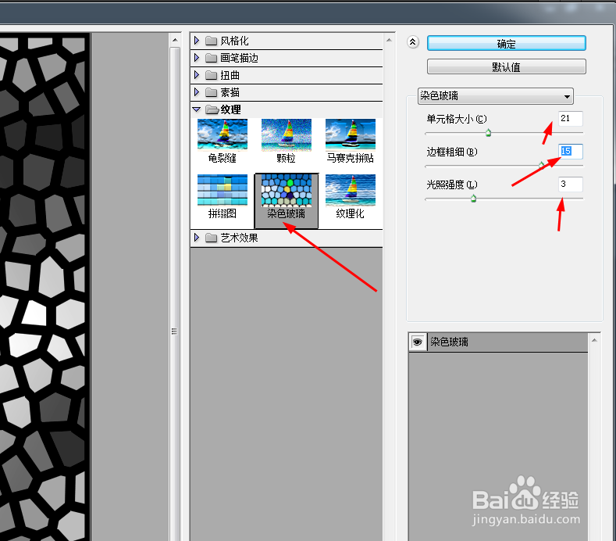
Task: Expand the 扭曲 filter folder
Action: [x=197, y=75]
